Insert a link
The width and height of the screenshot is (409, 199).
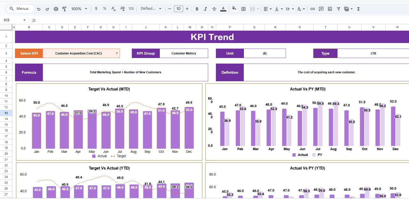pyautogui.click(x=313, y=9)
